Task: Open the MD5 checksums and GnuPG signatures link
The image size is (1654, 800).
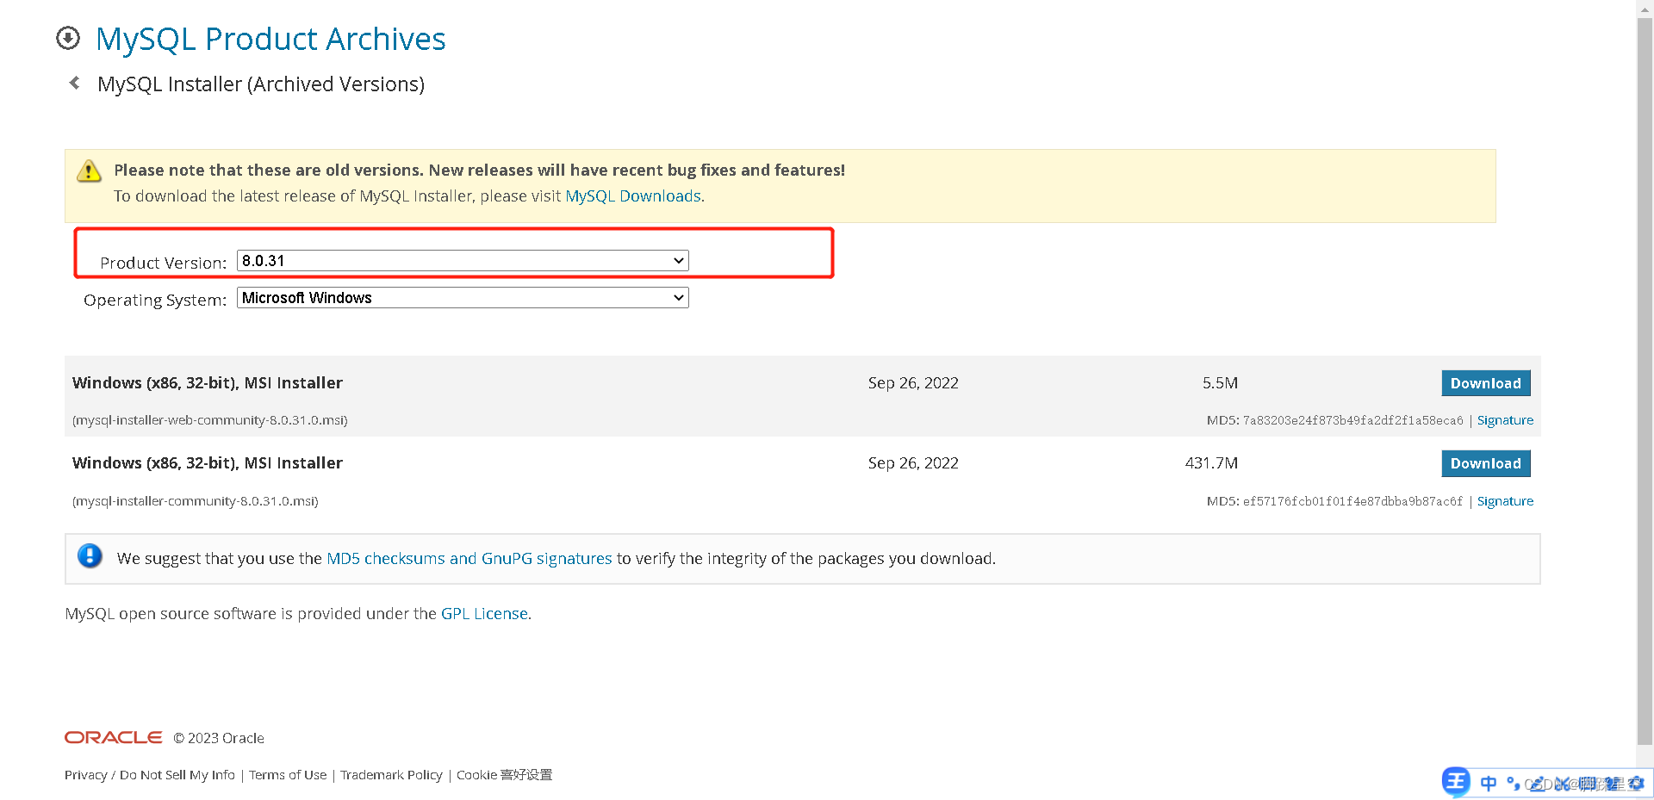Action: pyautogui.click(x=469, y=559)
